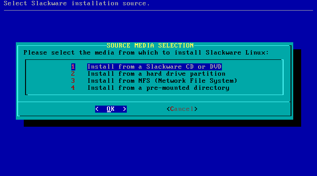Select menu option number 2
Viewport: 317px width, 176px height.
pos(73,73)
